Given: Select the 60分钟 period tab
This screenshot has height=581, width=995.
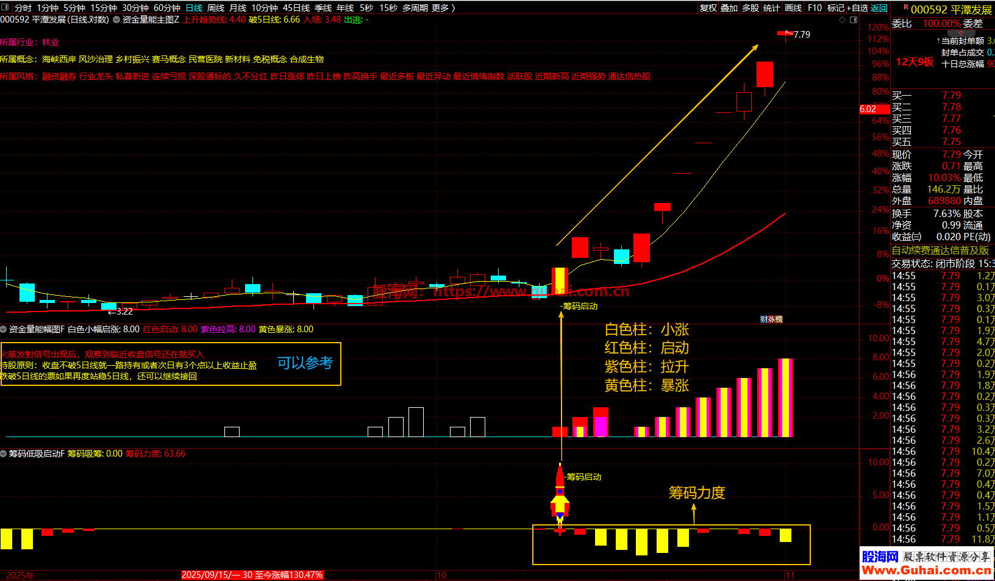Looking at the screenshot, I should point(166,8).
